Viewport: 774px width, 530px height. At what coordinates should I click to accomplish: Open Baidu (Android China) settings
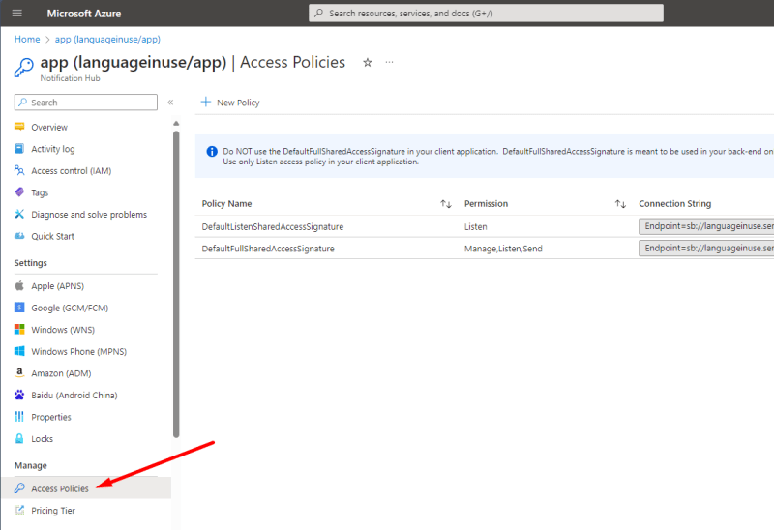(x=74, y=395)
